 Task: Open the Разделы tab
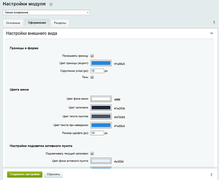[x=60, y=23]
